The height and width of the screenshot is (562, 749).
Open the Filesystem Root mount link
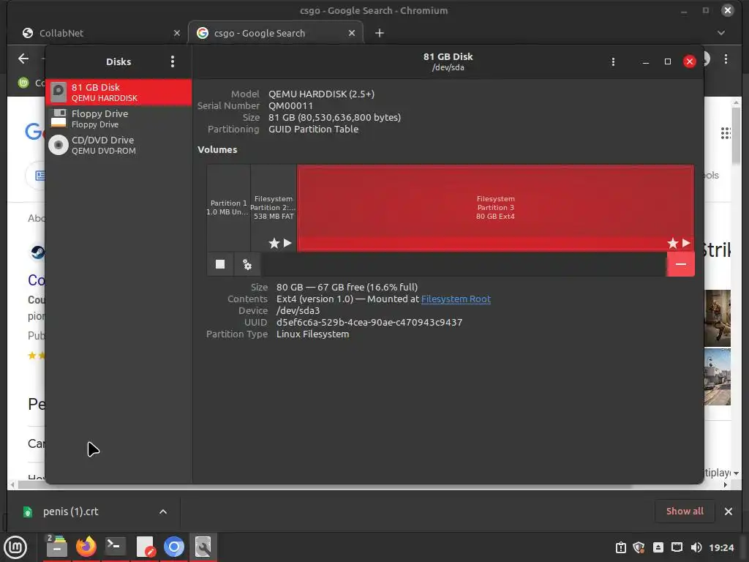(456, 299)
